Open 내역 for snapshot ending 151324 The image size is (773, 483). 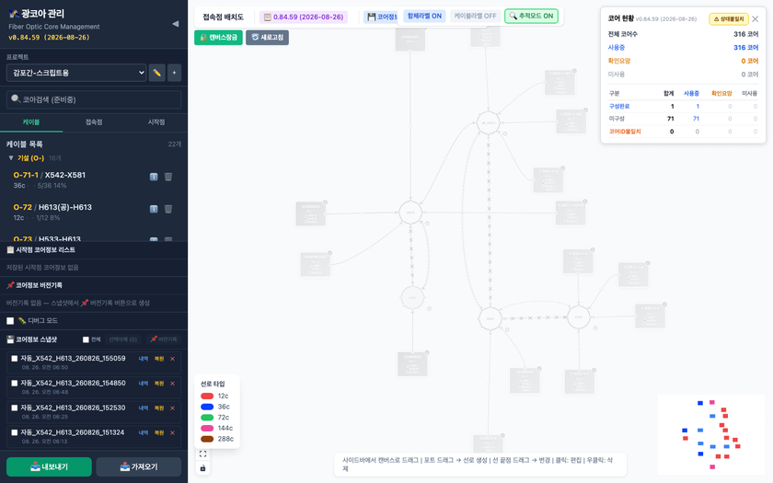144,432
